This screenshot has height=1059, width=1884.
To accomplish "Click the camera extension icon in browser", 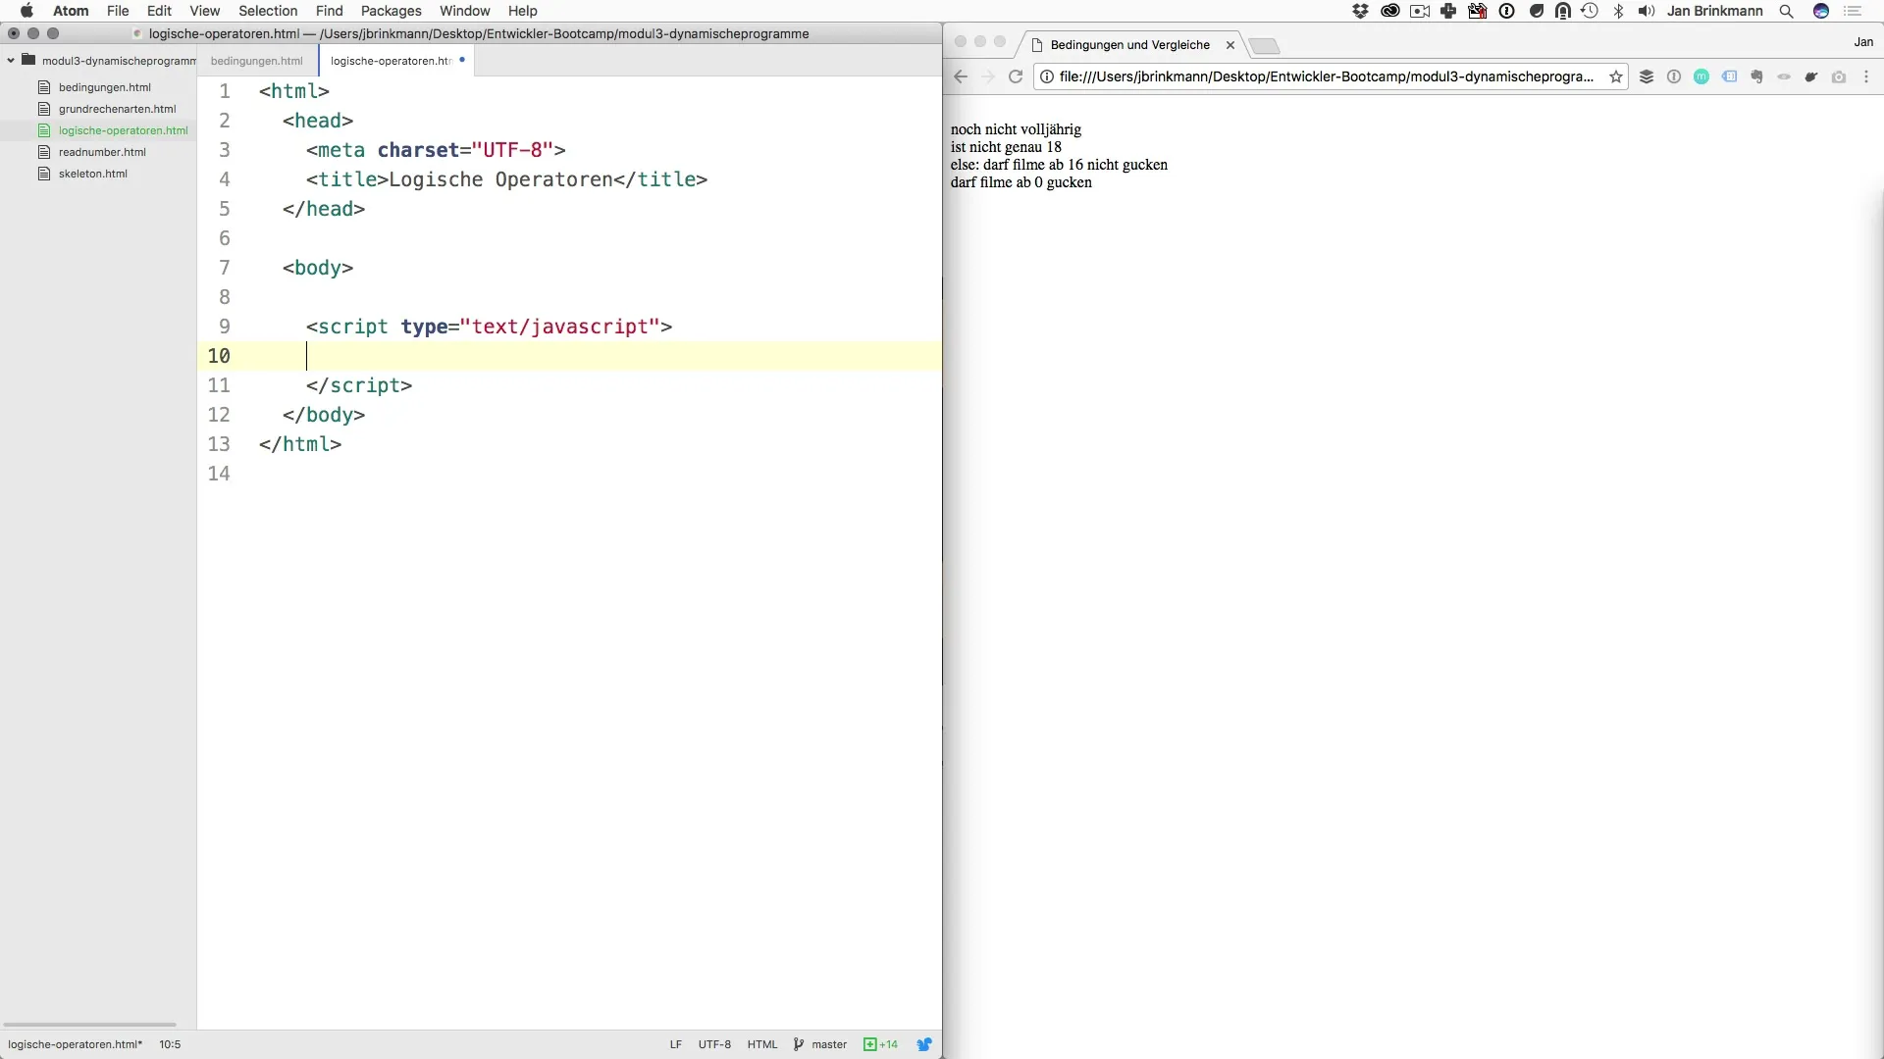I will click(1839, 76).
